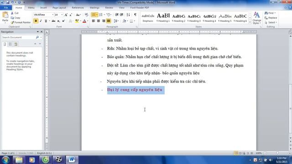Switch to browse pages view in Navigation

coord(10,44)
